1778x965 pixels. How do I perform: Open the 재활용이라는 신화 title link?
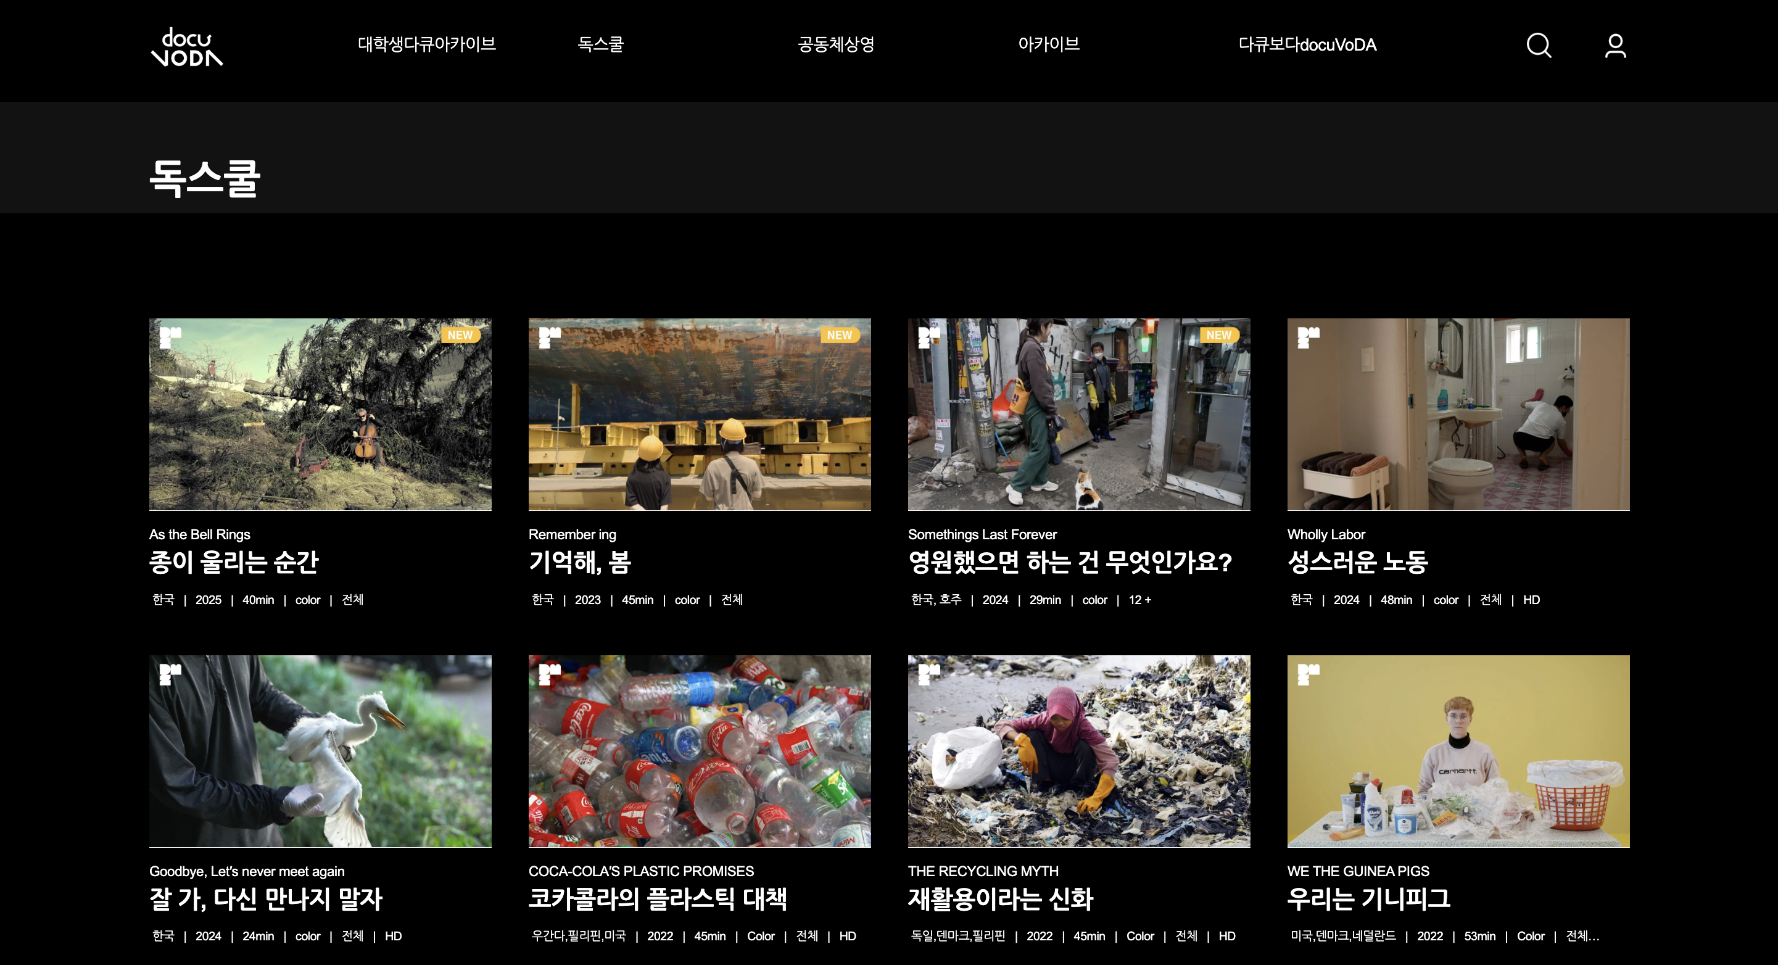1000,899
